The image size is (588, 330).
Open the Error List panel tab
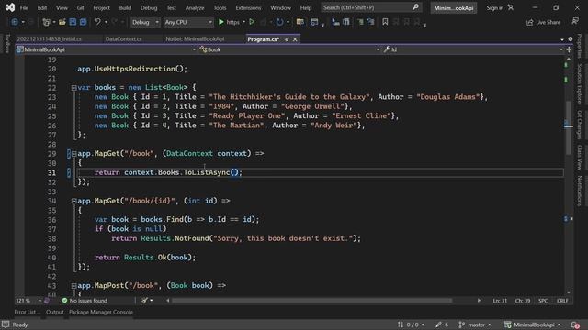coord(26,312)
